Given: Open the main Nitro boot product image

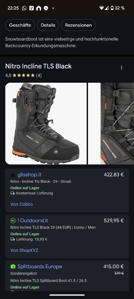Looking at the screenshot, I should point(46,124).
